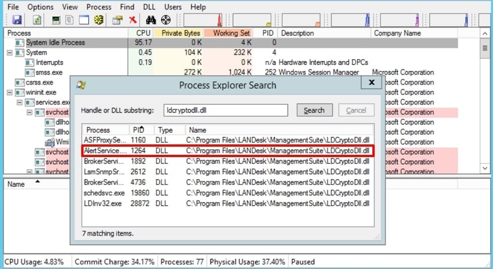Select LsmSnmpSr... result with PID 2612
The image size is (493, 269).
[228, 172]
